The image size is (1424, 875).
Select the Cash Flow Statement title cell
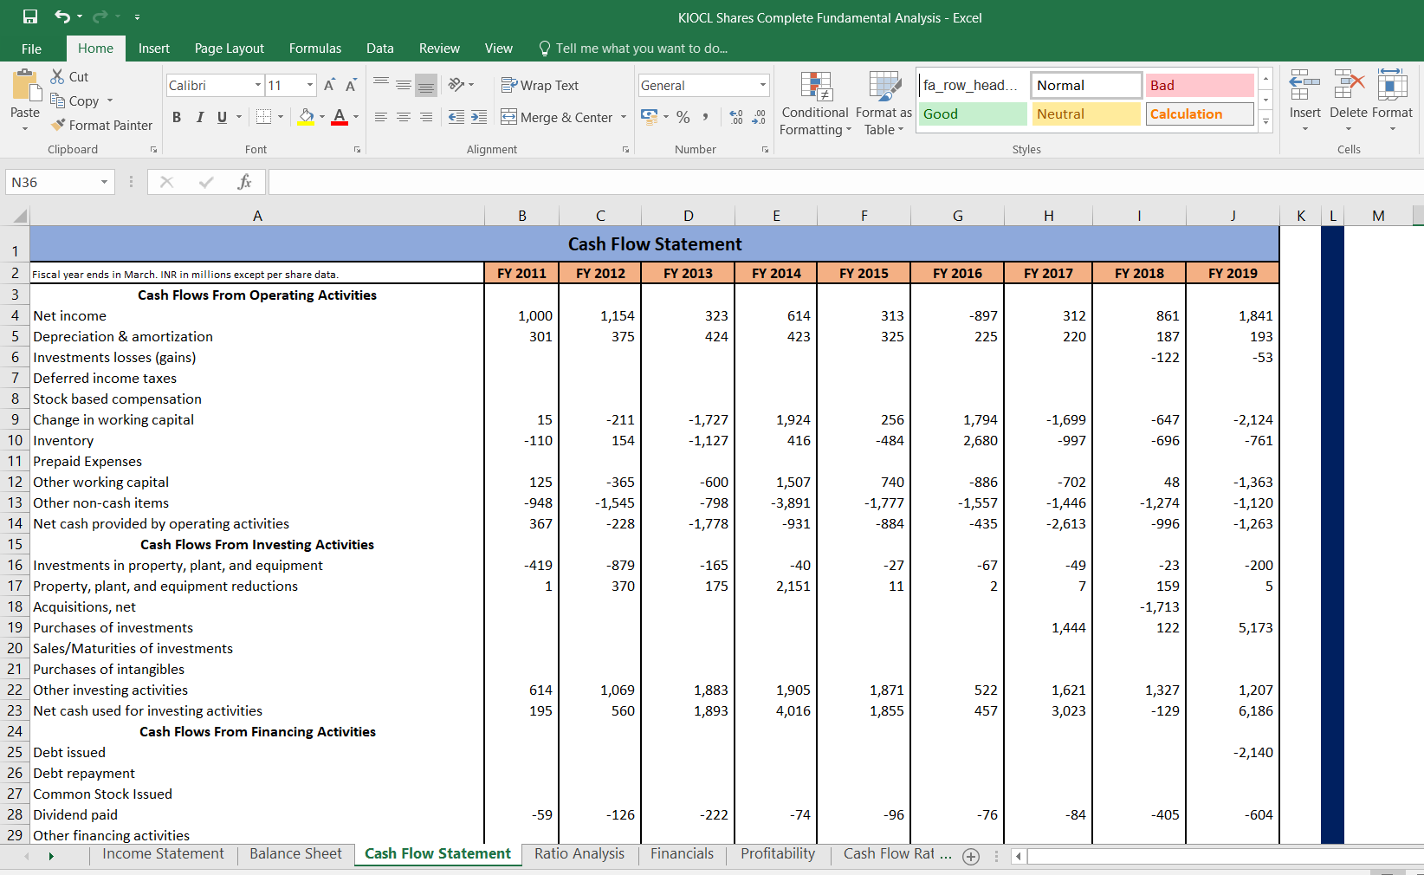pos(655,244)
